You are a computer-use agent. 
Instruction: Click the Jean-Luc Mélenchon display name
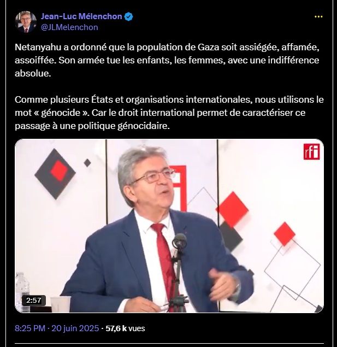81,16
